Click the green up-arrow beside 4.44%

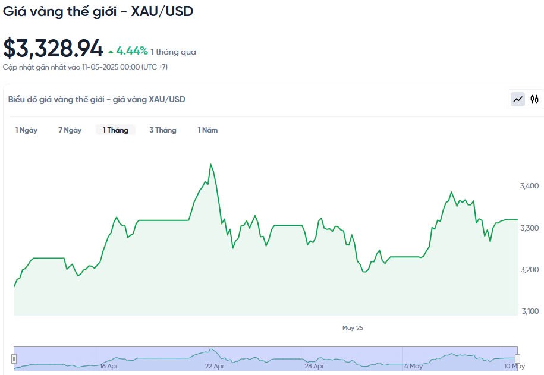pyautogui.click(x=111, y=52)
